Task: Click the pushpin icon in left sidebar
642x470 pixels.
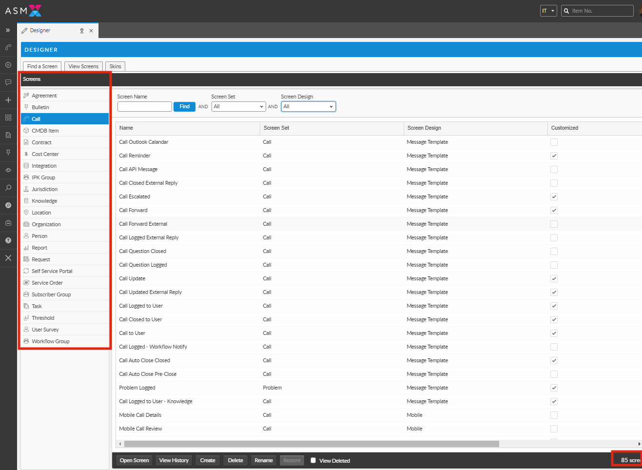Action: (8, 153)
